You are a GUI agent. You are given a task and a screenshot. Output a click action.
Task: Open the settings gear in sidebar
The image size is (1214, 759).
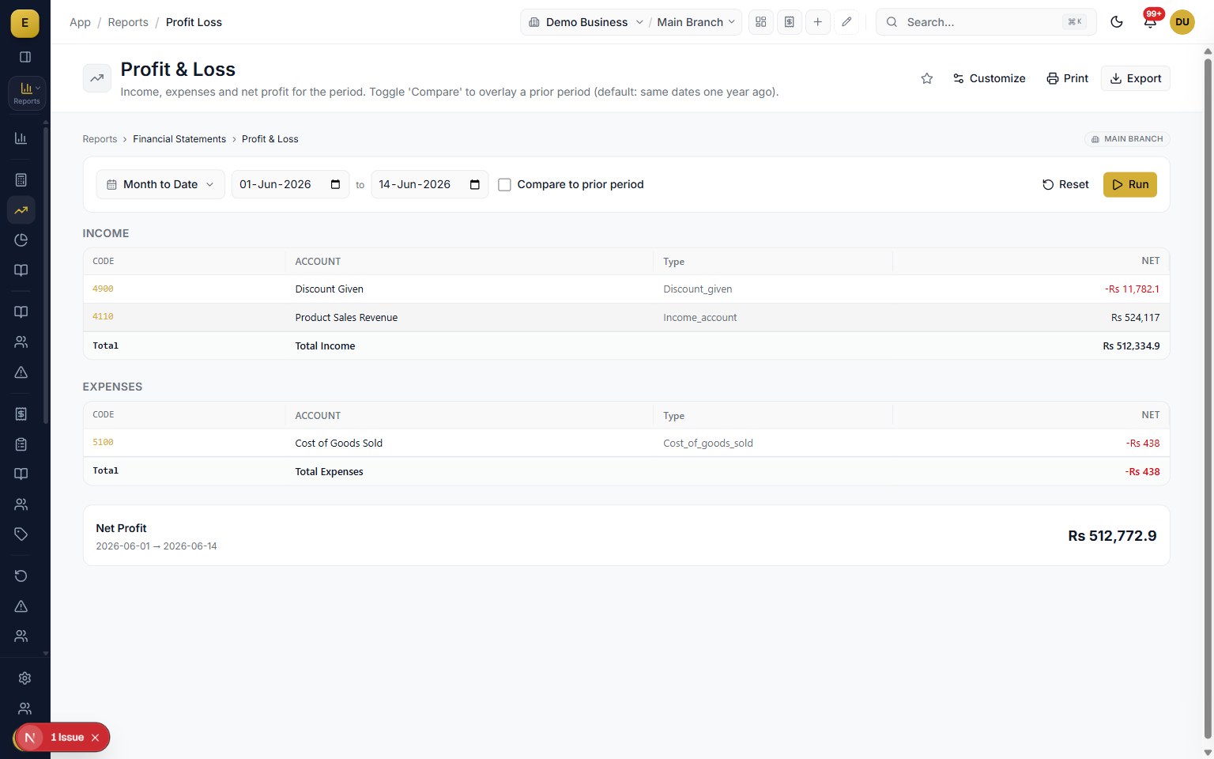click(25, 678)
